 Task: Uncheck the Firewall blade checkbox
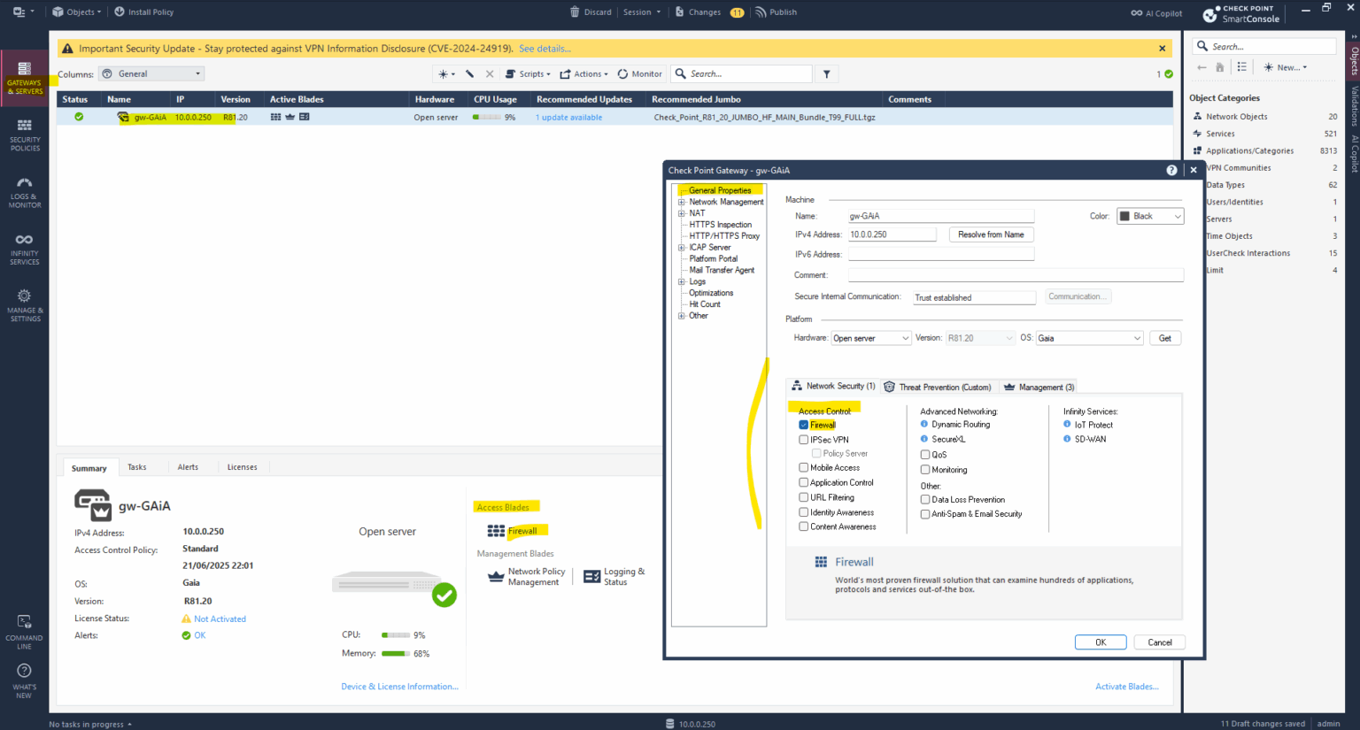803,425
